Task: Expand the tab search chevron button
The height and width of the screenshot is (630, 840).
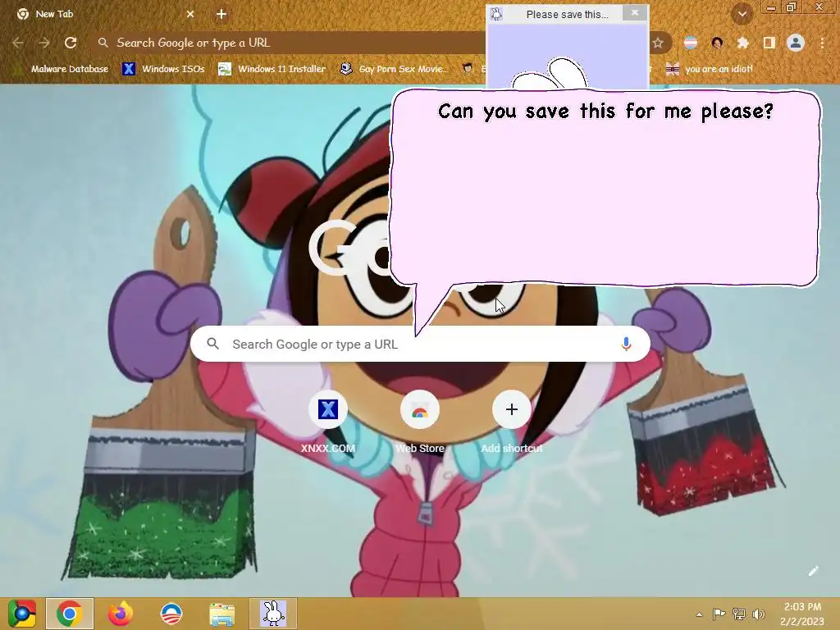Action: pyautogui.click(x=742, y=14)
